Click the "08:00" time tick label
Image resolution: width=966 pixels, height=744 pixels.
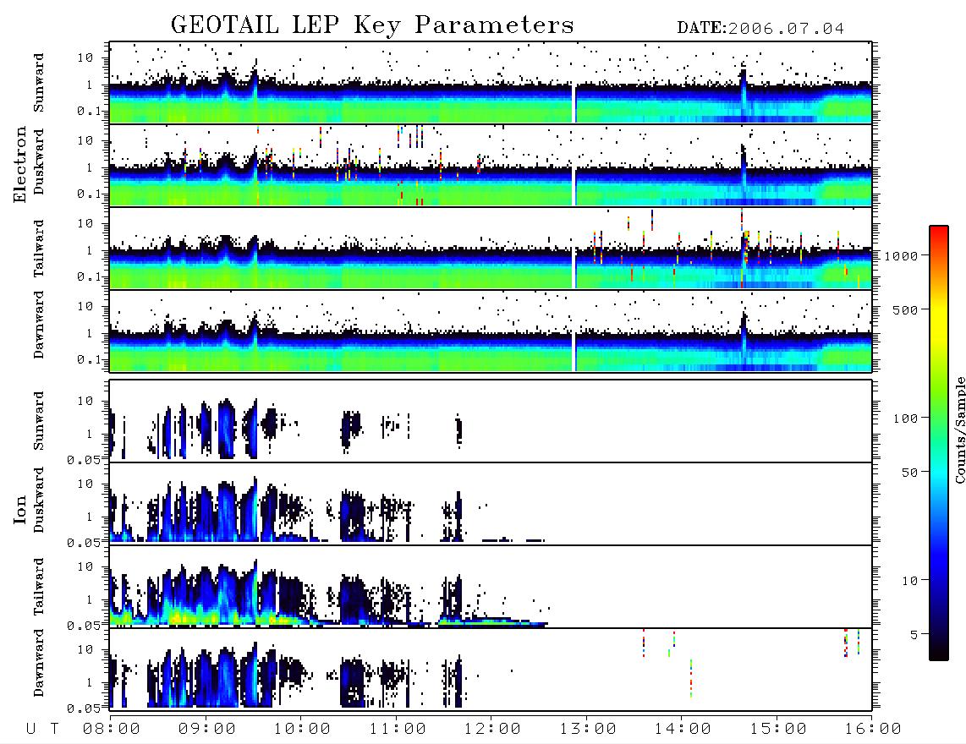coord(112,729)
